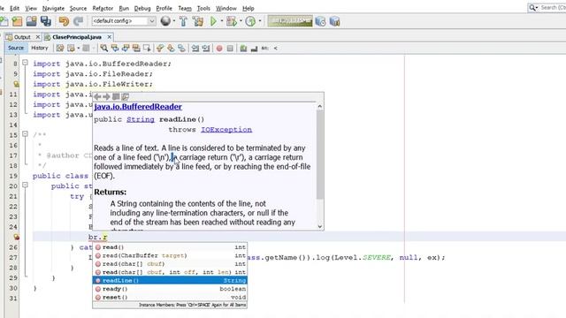Collapse the method fold at line 20
The height and width of the screenshot is (318, 566).
25,185
